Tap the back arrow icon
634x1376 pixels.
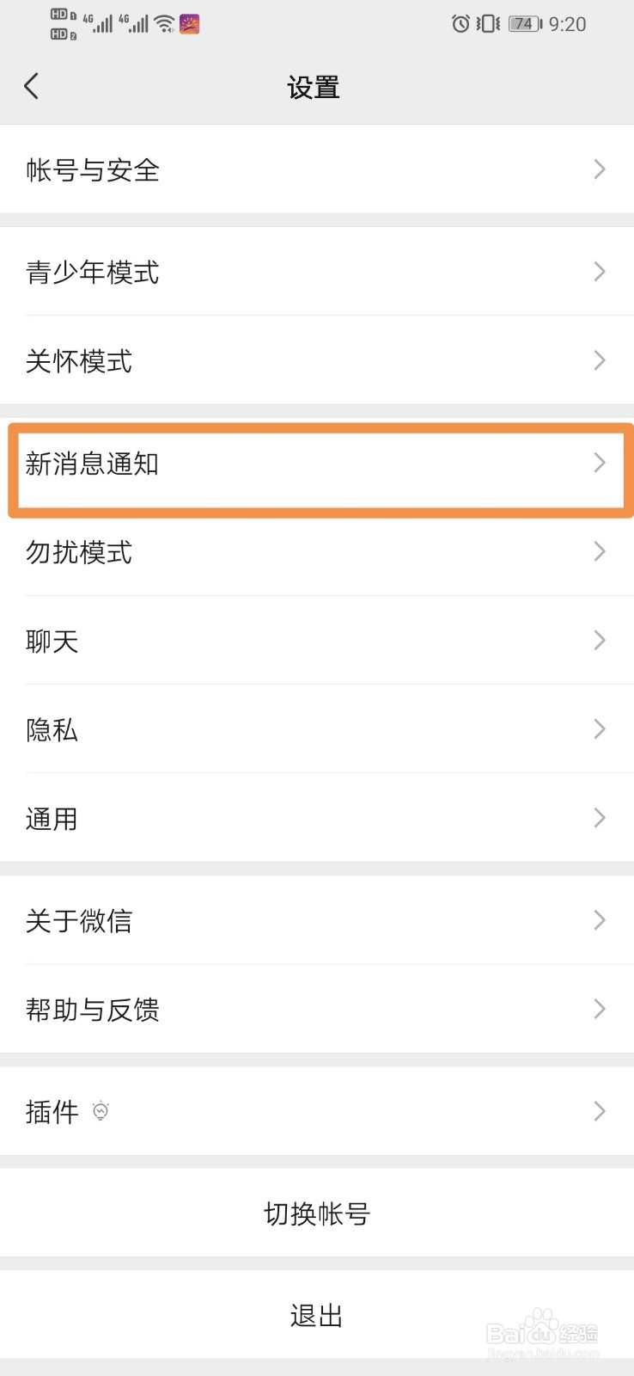(x=32, y=86)
